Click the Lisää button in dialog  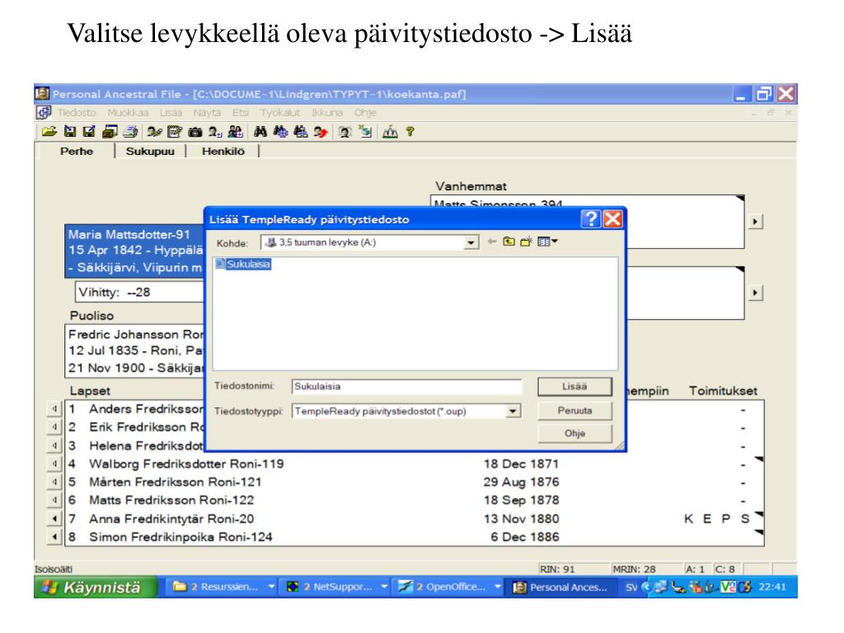pos(574,387)
